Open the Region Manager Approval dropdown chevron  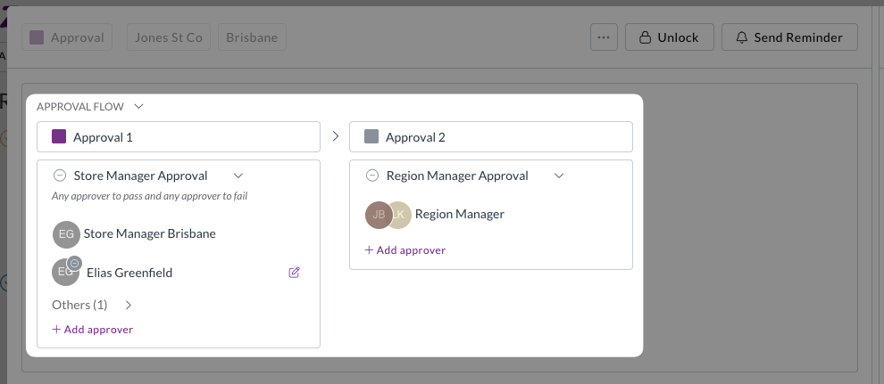559,176
